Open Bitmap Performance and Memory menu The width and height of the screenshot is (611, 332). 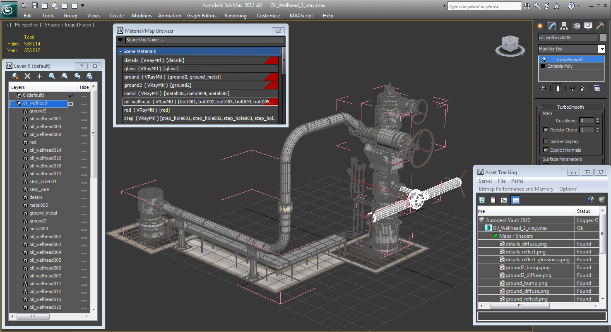(x=516, y=189)
